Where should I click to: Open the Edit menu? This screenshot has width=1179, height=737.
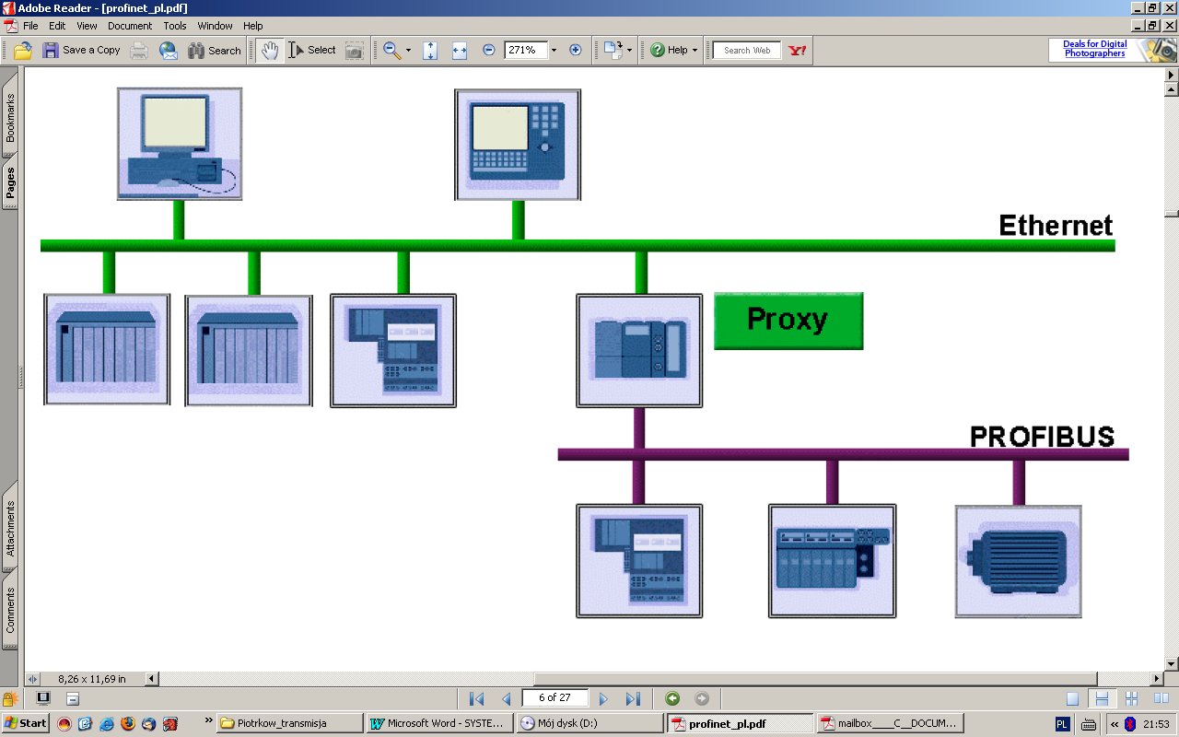[x=57, y=26]
